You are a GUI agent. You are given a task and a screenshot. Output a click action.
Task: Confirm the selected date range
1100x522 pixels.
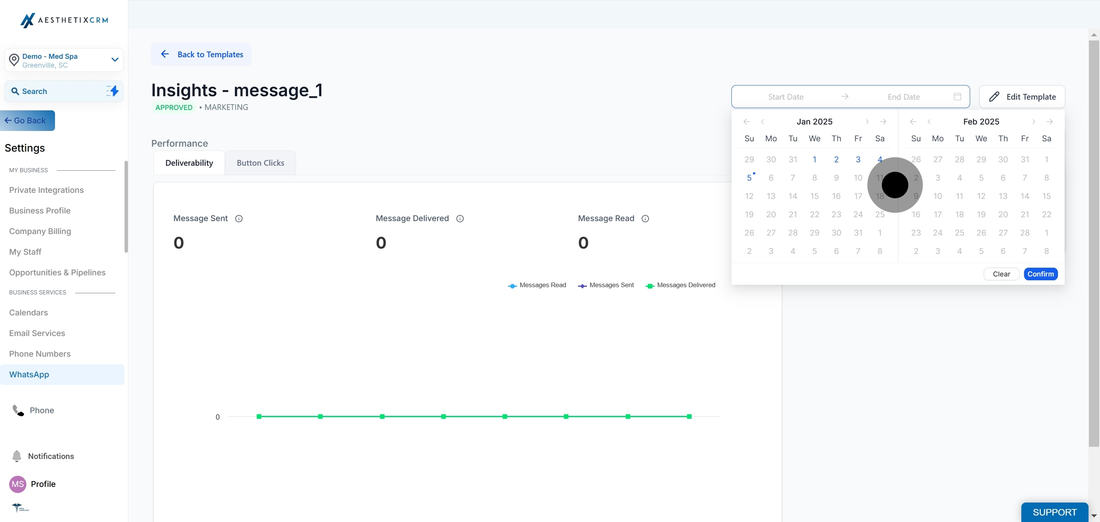point(1040,274)
